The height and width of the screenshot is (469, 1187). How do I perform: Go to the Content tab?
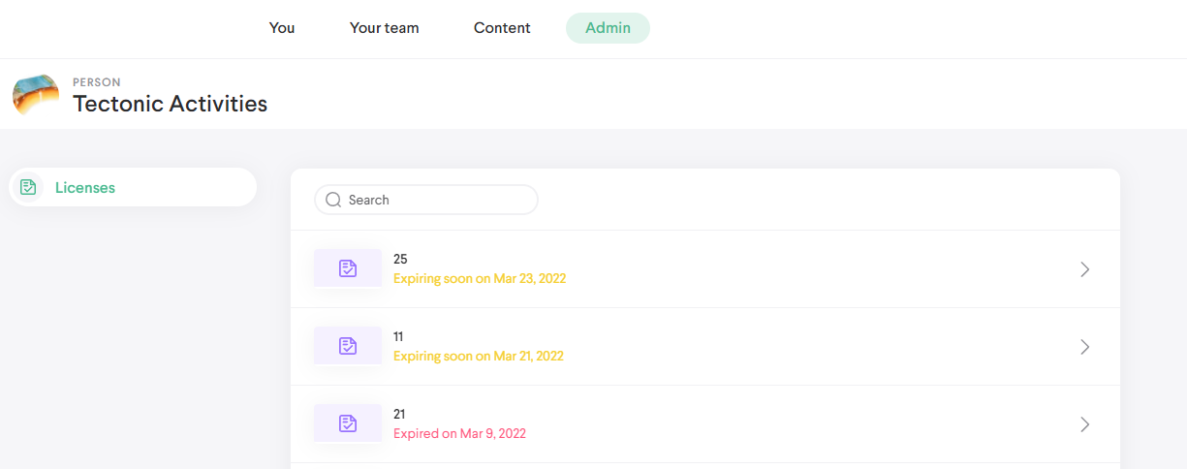pos(502,28)
